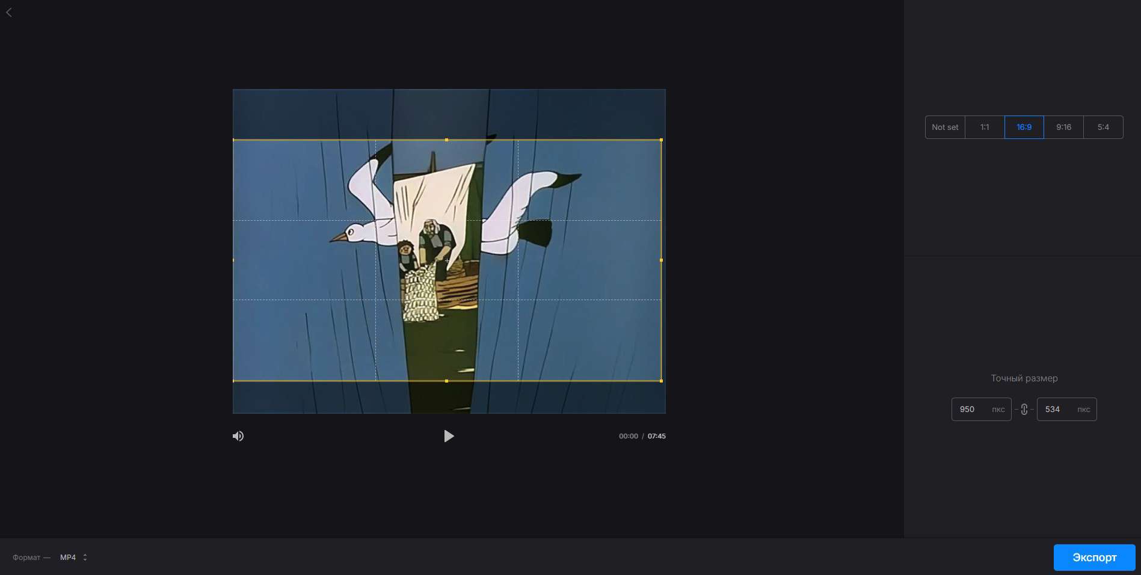This screenshot has height=575, width=1141.
Task: Toggle the aspect ratio lock link icon
Action: tap(1024, 410)
